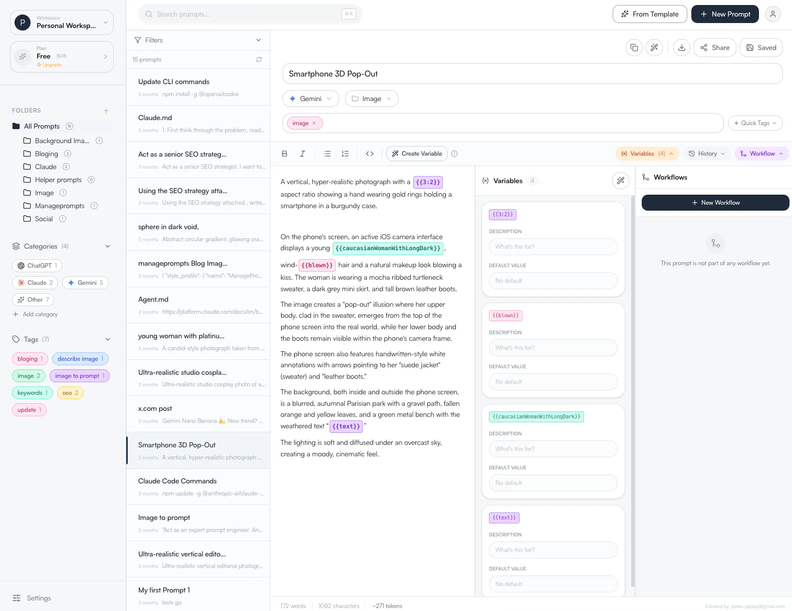This screenshot has height=611, width=792.
Task: Select the Claude.md prompt
Action: [198, 124]
